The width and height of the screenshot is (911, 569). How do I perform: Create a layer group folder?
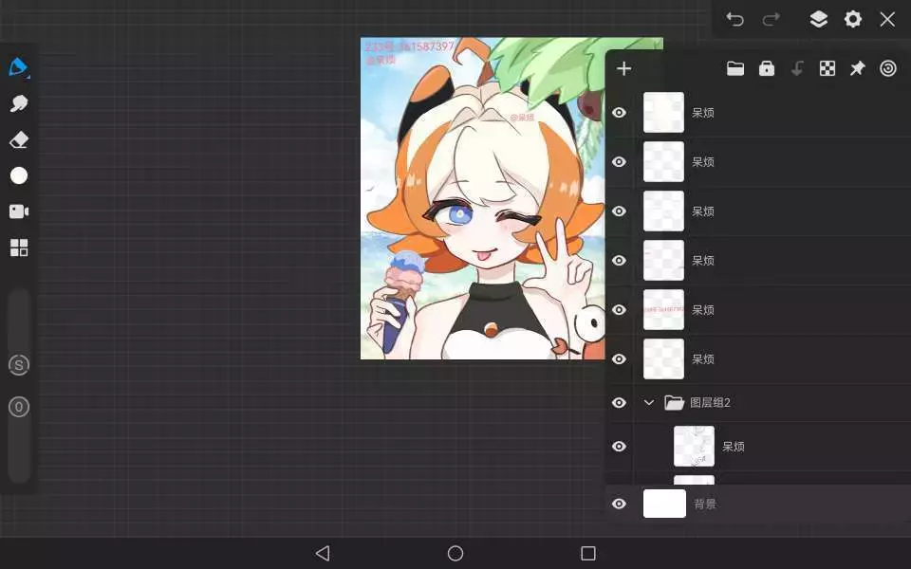coord(735,68)
